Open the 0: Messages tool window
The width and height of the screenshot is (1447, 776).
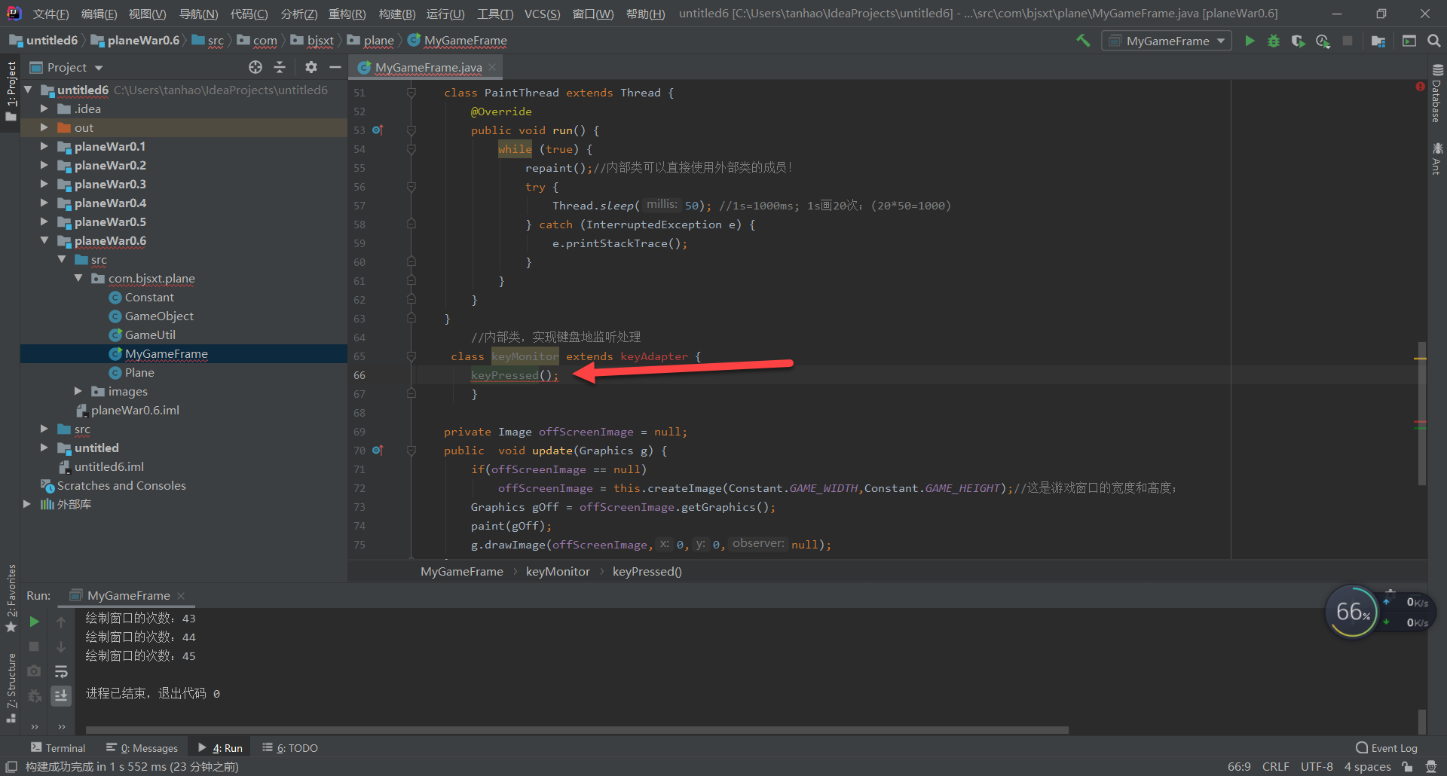(142, 747)
